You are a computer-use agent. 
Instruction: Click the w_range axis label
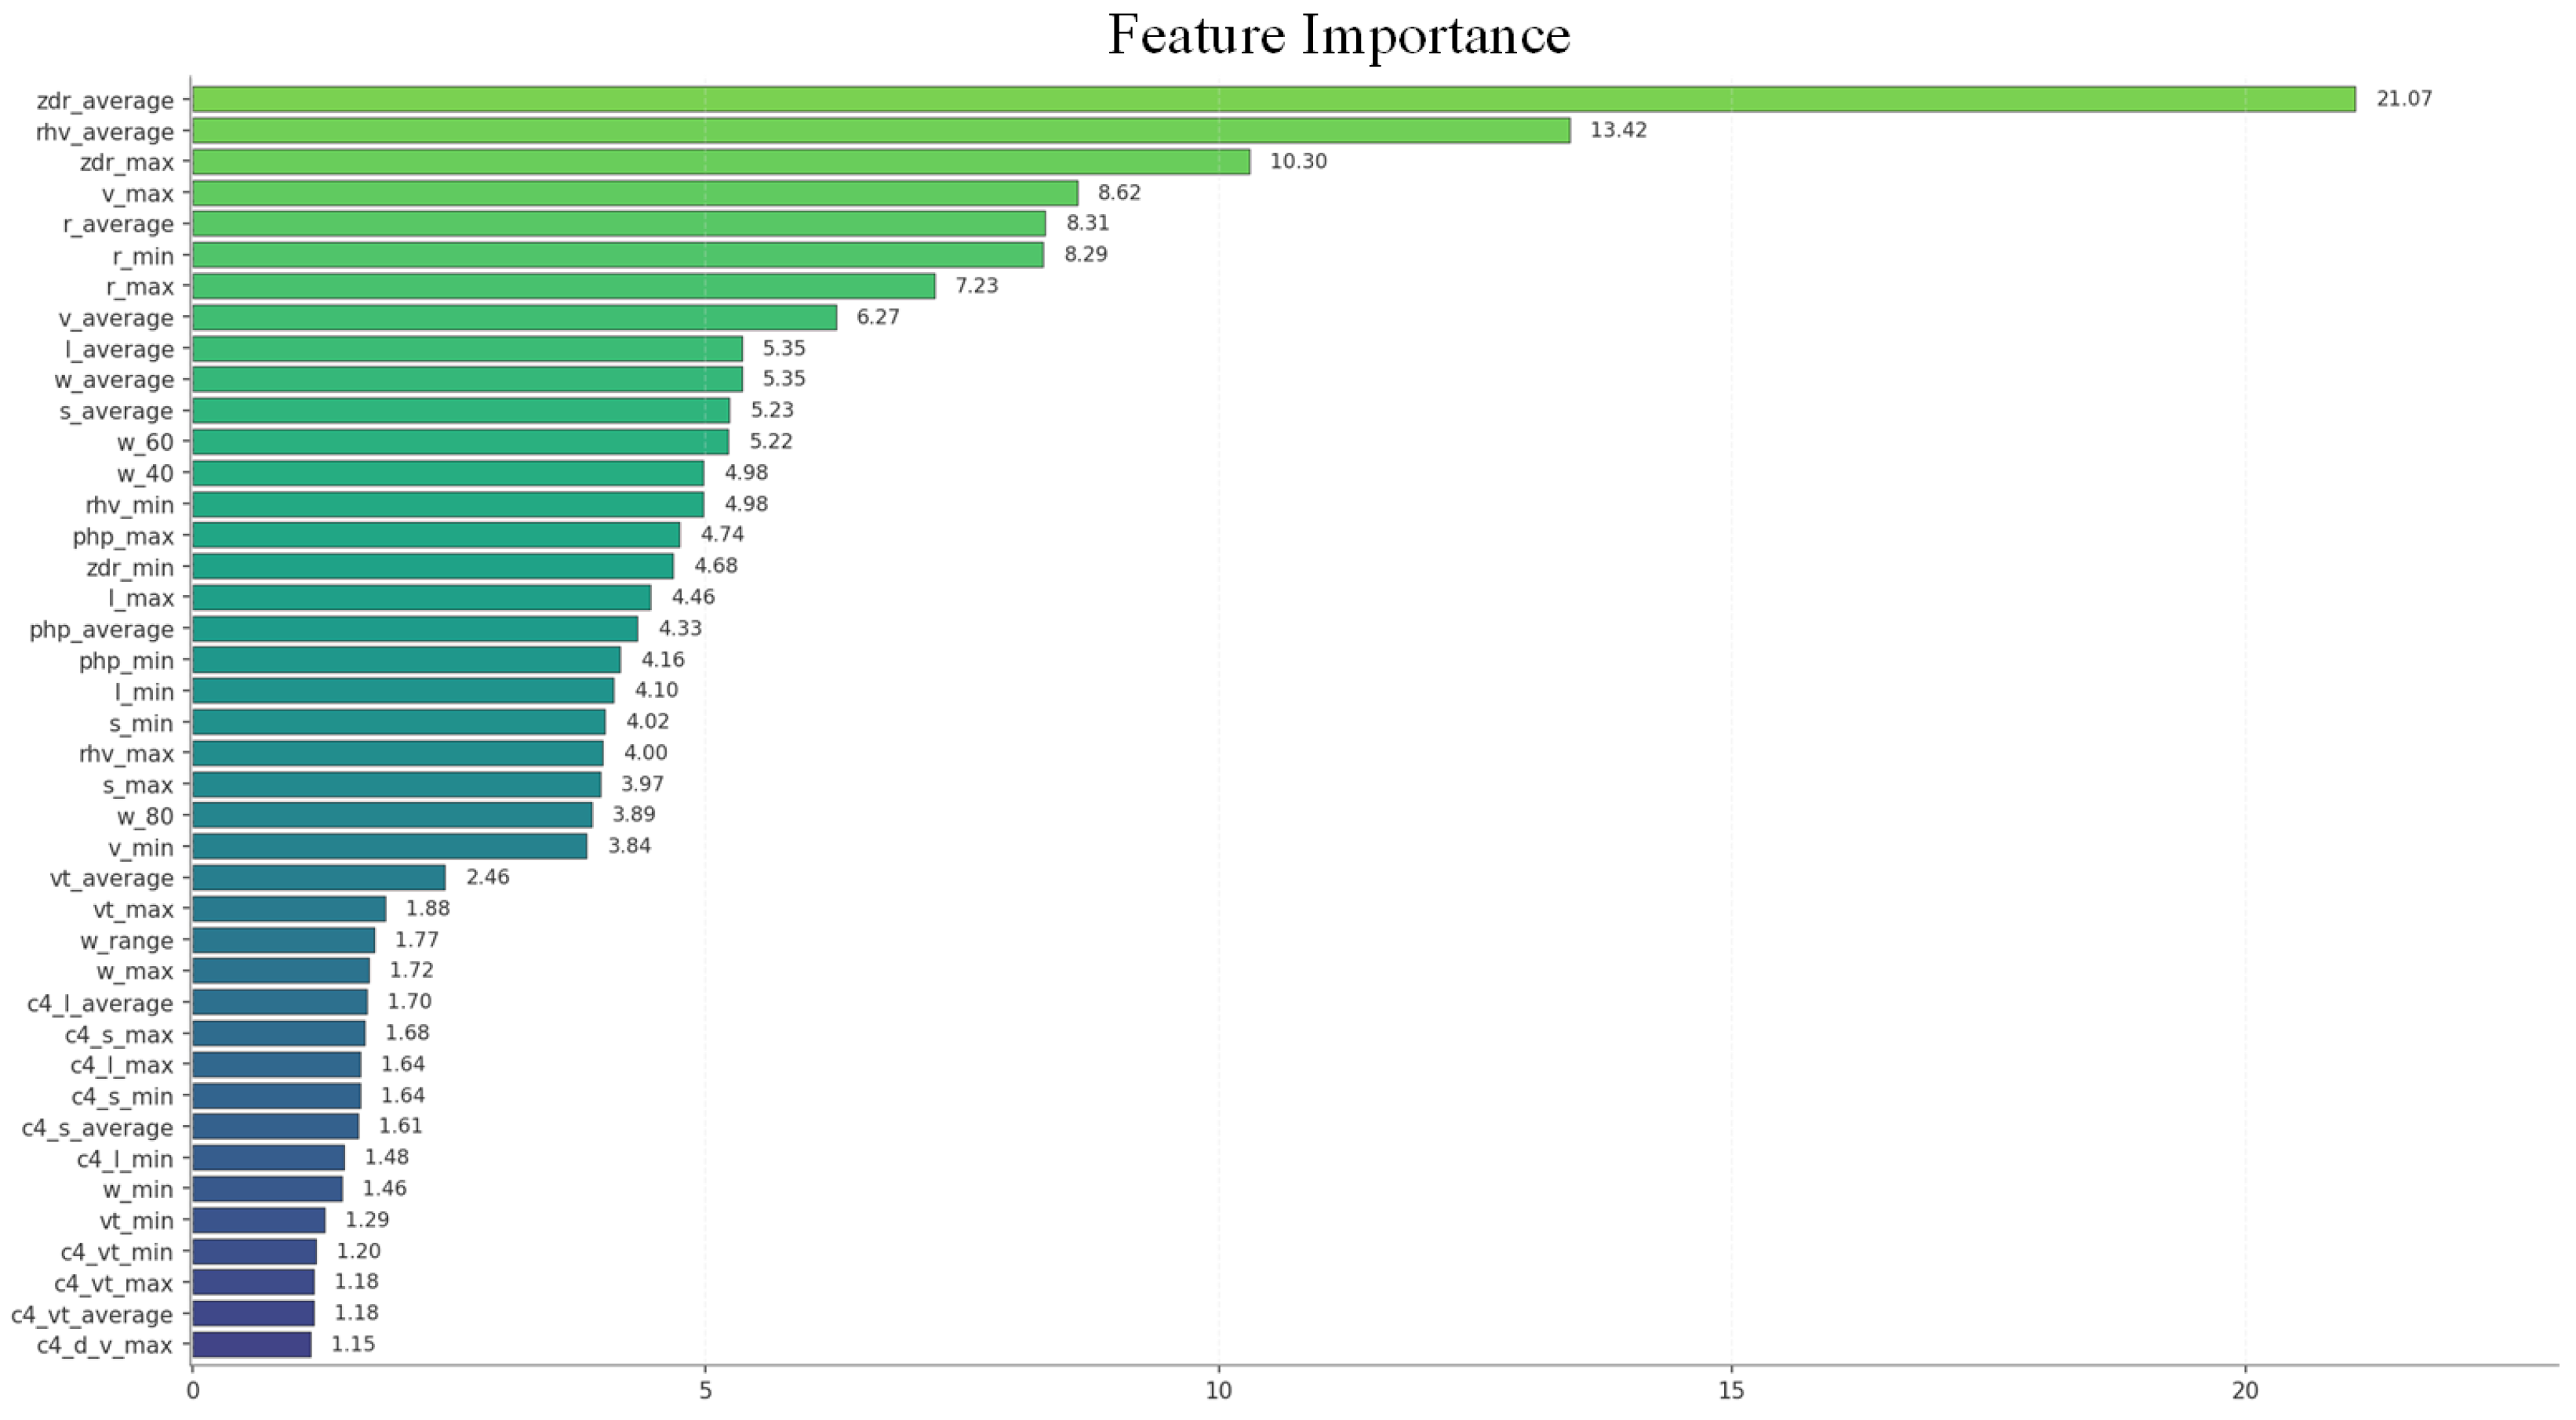click(127, 942)
